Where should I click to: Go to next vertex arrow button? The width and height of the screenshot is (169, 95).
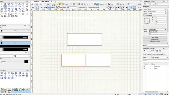click(x=156, y=31)
